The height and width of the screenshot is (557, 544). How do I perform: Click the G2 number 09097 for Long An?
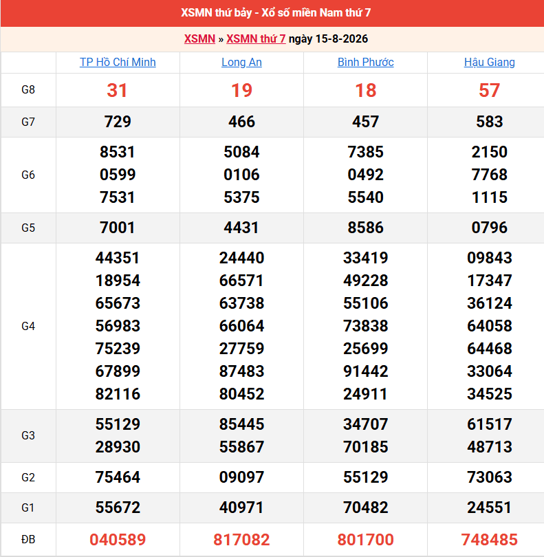click(x=241, y=477)
